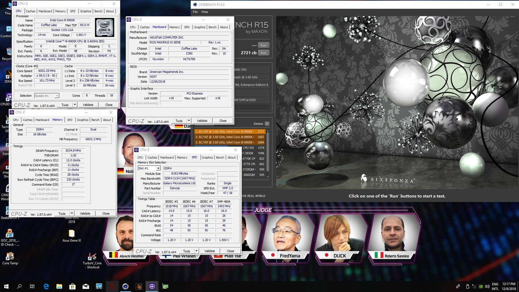Run the CPU test showing 2721 cb
The image size is (519, 292).
pyautogui.click(x=263, y=53)
